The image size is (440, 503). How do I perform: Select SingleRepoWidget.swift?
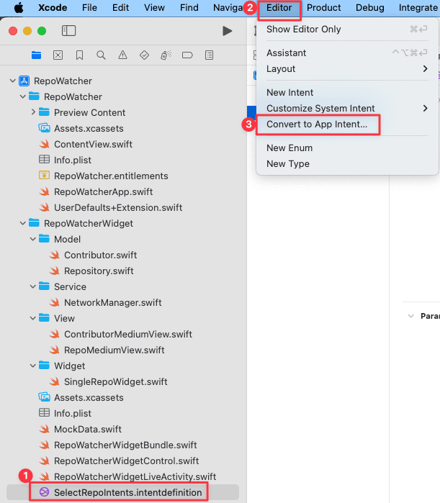[x=116, y=381]
